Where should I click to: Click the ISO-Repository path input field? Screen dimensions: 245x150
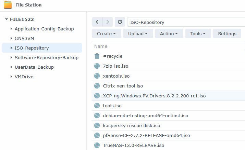point(185,22)
